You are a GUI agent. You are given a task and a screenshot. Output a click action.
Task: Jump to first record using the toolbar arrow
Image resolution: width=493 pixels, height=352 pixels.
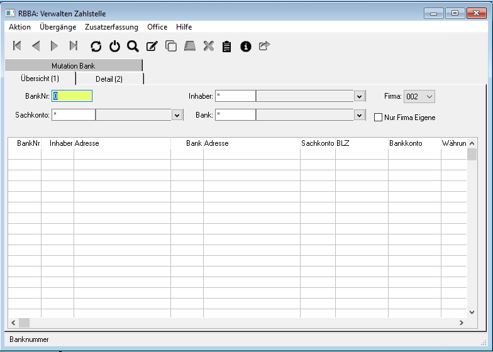17,46
